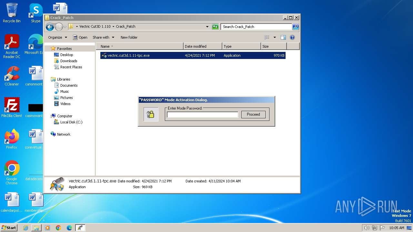Toggle the preview pane icon

click(x=283, y=37)
